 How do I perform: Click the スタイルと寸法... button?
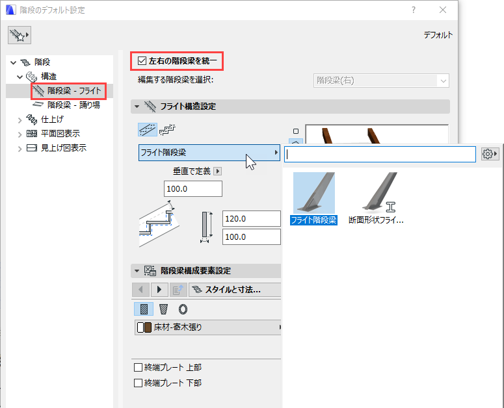(235, 290)
